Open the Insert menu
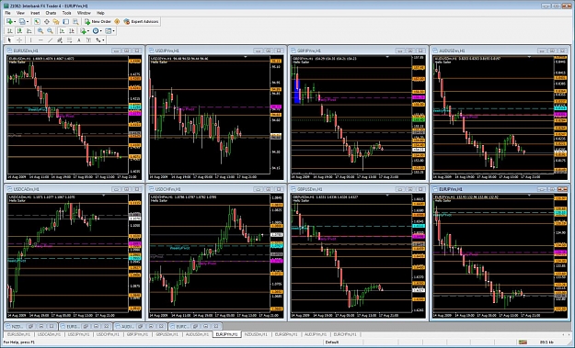Viewport: 575px width, 348px height. 35,13
